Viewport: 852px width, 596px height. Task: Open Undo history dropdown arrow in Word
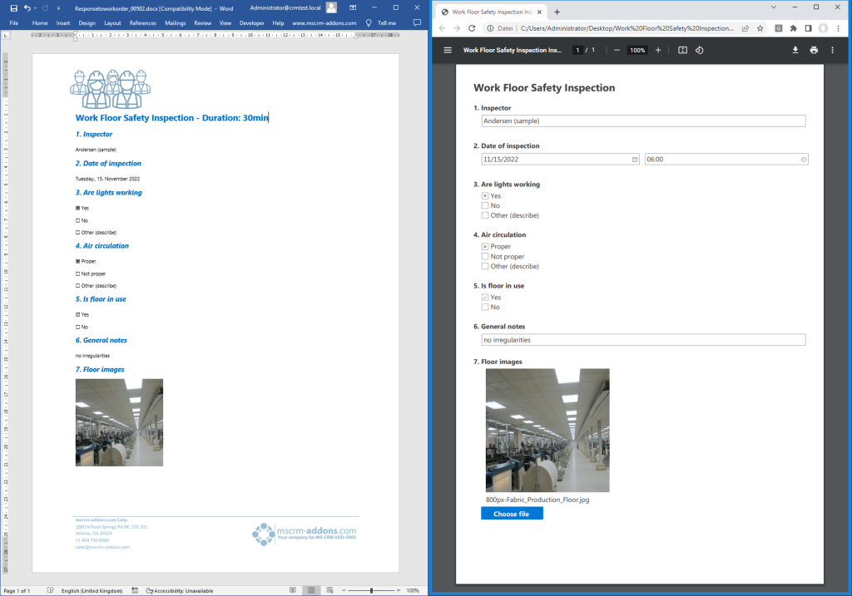point(35,8)
